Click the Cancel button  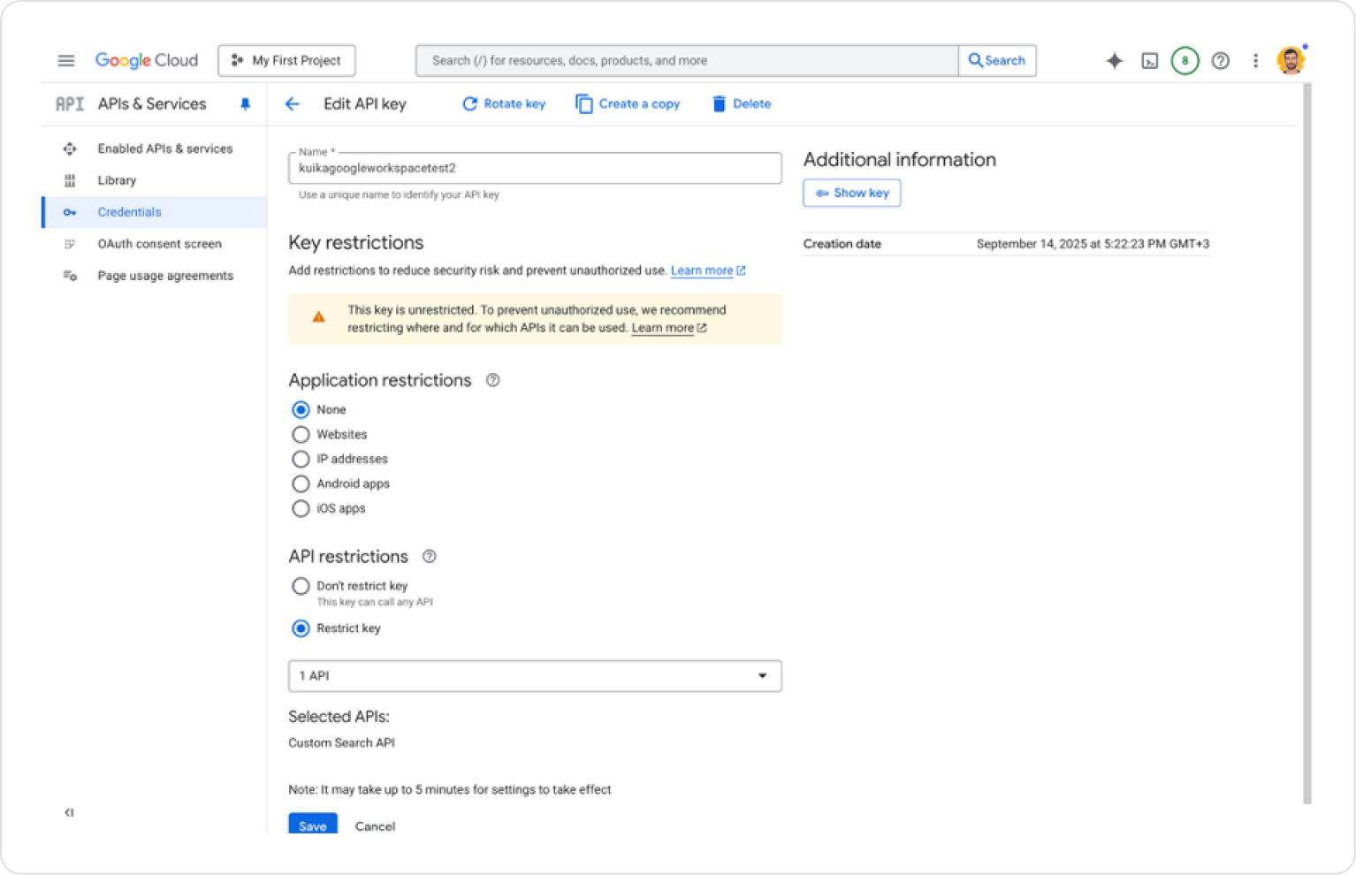tap(375, 826)
